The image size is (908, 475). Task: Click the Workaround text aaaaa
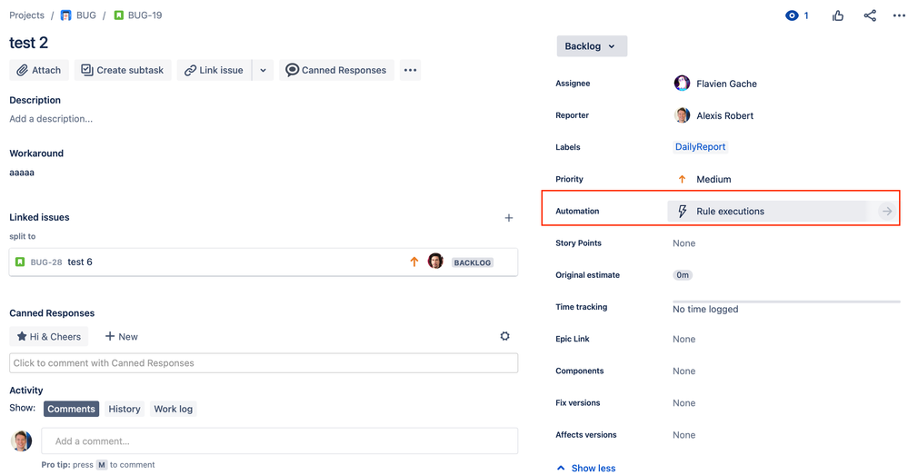pos(22,173)
